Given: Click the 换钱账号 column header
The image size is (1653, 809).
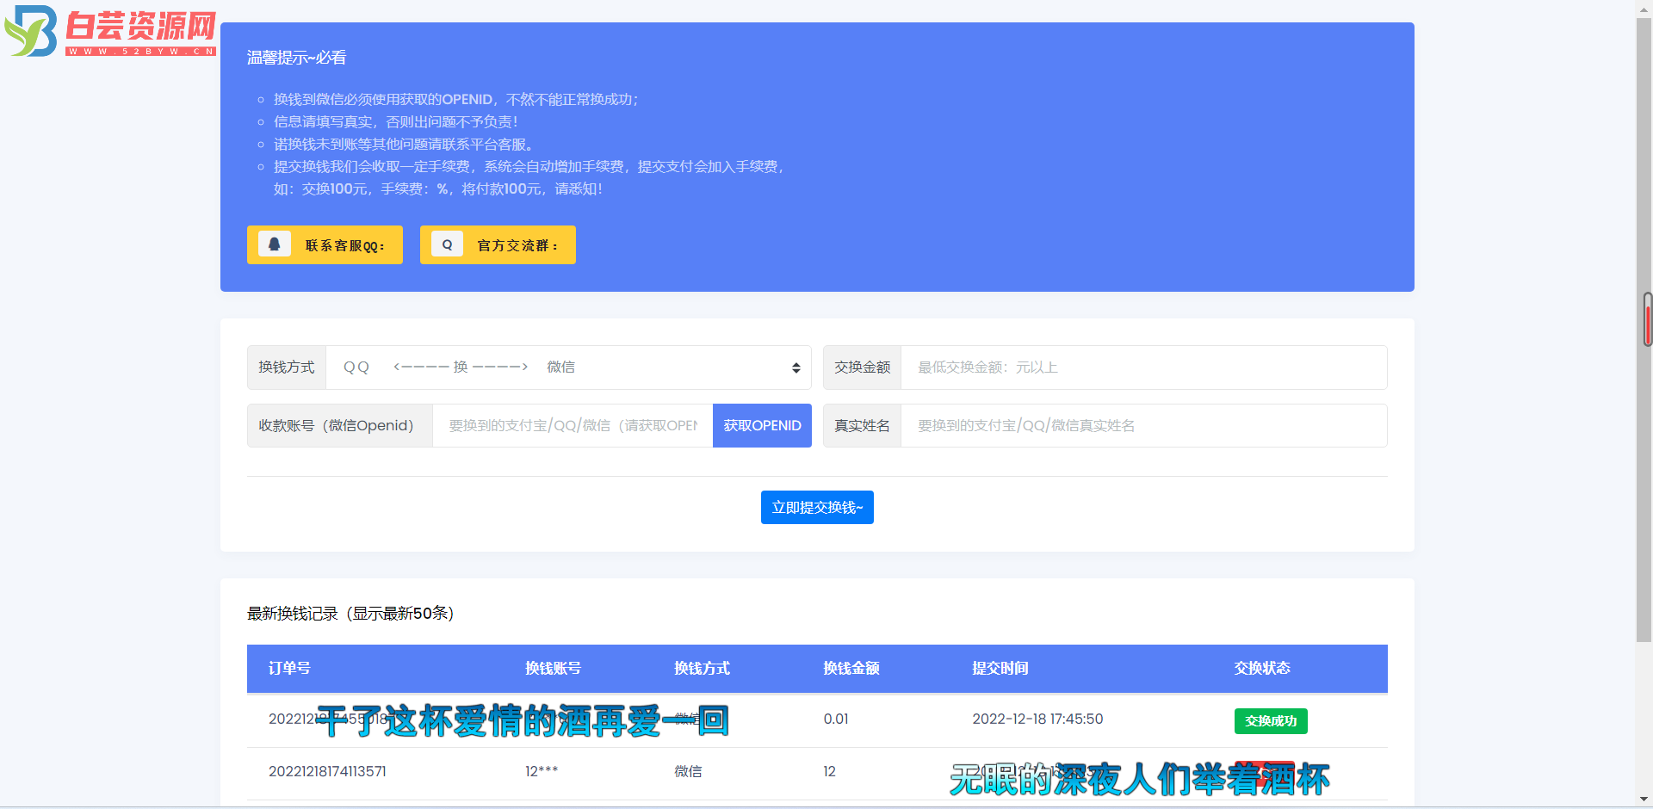Looking at the screenshot, I should 553,669.
